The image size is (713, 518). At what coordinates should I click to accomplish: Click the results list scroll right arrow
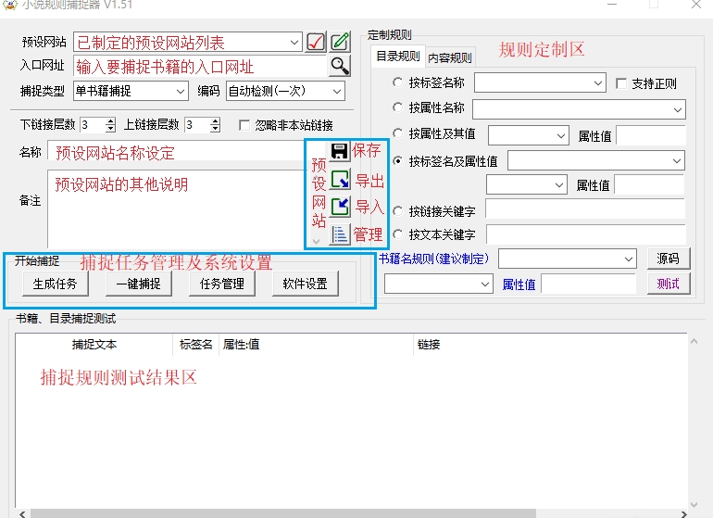[683, 513]
